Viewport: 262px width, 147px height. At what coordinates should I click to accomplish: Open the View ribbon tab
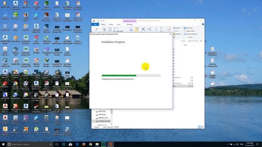119,24
